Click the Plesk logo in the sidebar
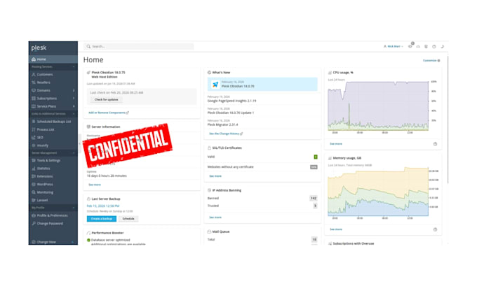477x286 pixels. coord(39,48)
